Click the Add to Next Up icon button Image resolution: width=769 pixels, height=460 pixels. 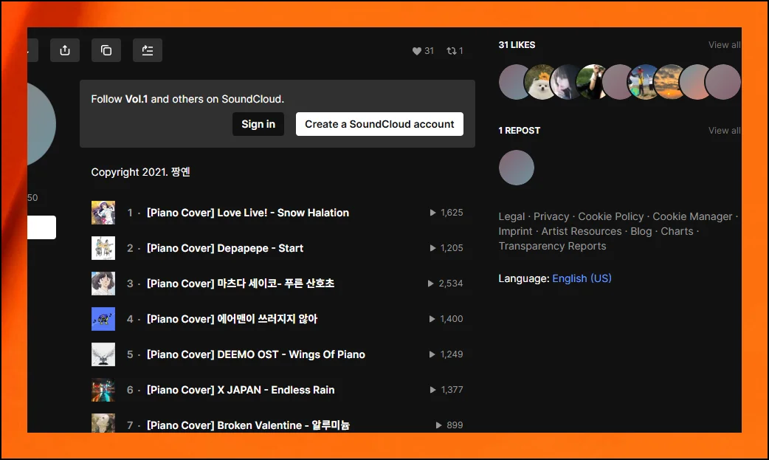point(147,50)
